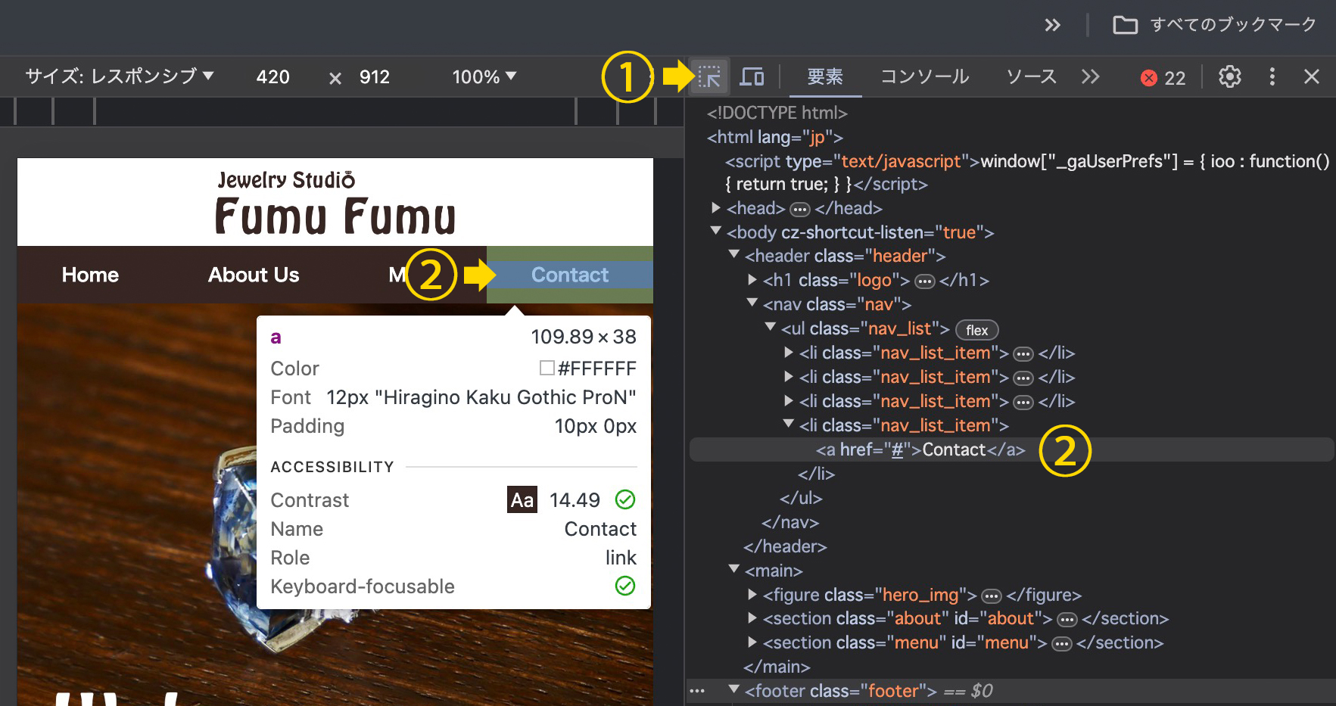
Task: Open the bookmarks bar overflow chevron
Action: (x=1052, y=25)
